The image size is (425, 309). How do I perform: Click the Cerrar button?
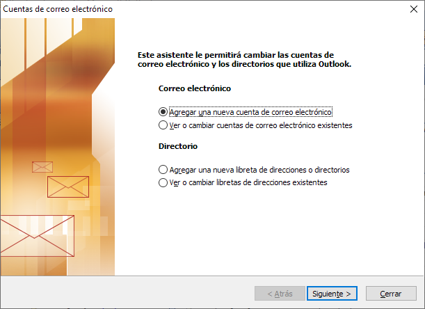(x=391, y=294)
